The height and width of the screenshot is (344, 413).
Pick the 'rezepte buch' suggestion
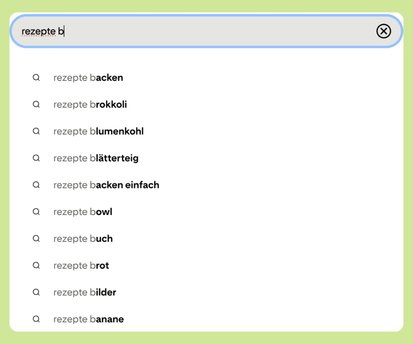(x=83, y=239)
